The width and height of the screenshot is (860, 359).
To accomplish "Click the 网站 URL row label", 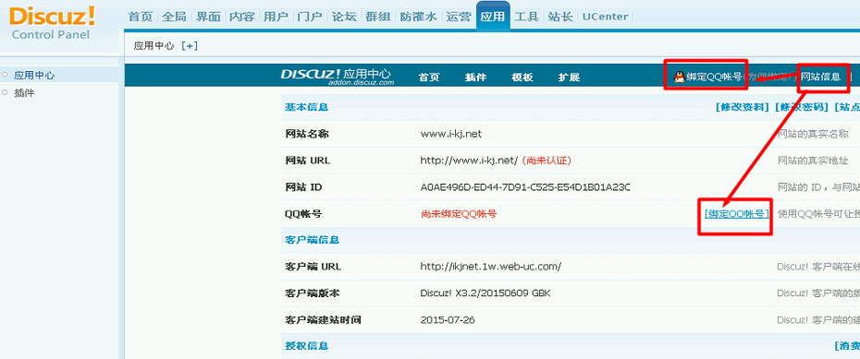I will click(x=308, y=161).
